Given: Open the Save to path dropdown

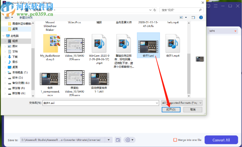Looking at the screenshot, I should click(109, 140).
